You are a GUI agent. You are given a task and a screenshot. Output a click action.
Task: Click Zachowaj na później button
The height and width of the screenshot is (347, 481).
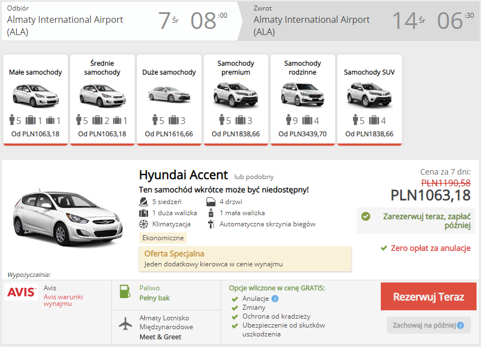pos(429,325)
